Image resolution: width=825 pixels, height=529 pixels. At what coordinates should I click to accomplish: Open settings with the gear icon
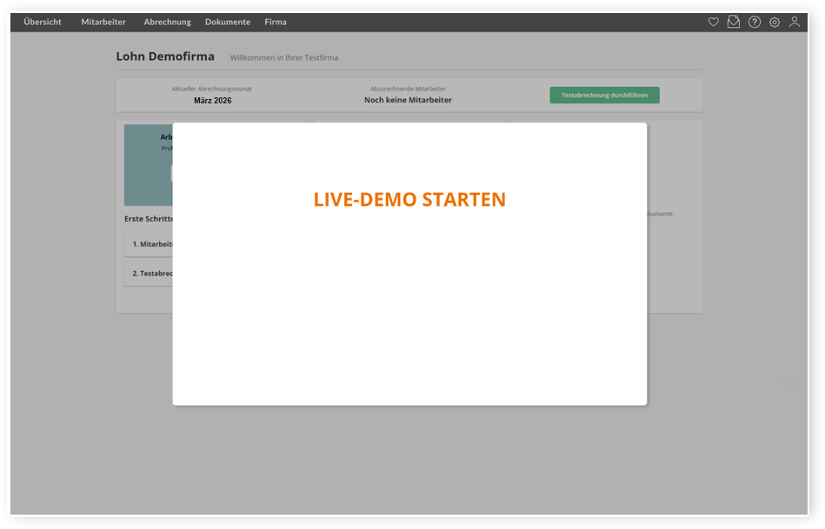click(x=775, y=22)
